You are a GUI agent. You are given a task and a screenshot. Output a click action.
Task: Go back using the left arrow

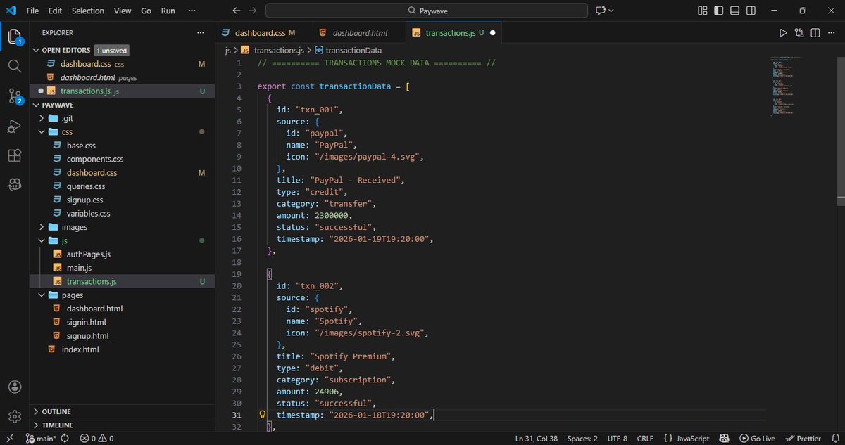coord(237,11)
